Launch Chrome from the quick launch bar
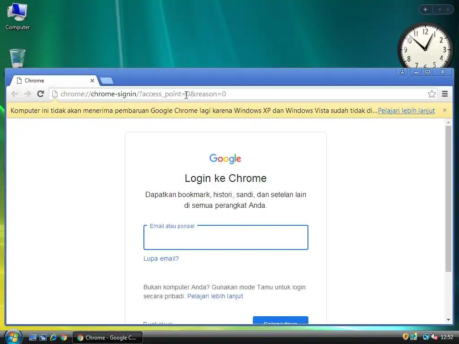The image size is (459, 344). 64,338
